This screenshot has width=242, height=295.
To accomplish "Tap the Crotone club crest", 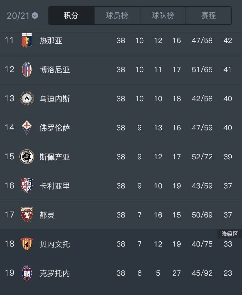I will (x=27, y=273).
